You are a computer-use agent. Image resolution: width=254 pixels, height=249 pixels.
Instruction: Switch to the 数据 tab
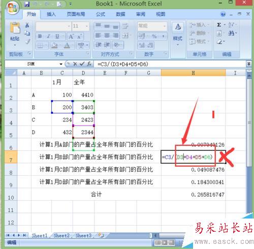[x=120, y=14]
